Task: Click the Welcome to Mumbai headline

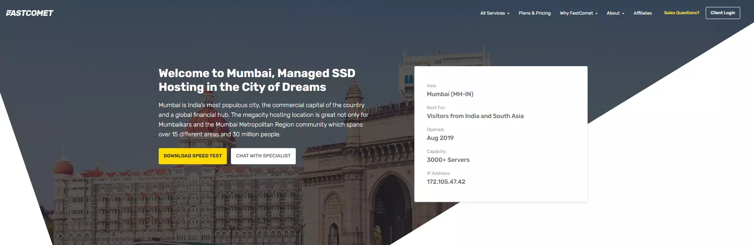Action: coord(257,80)
